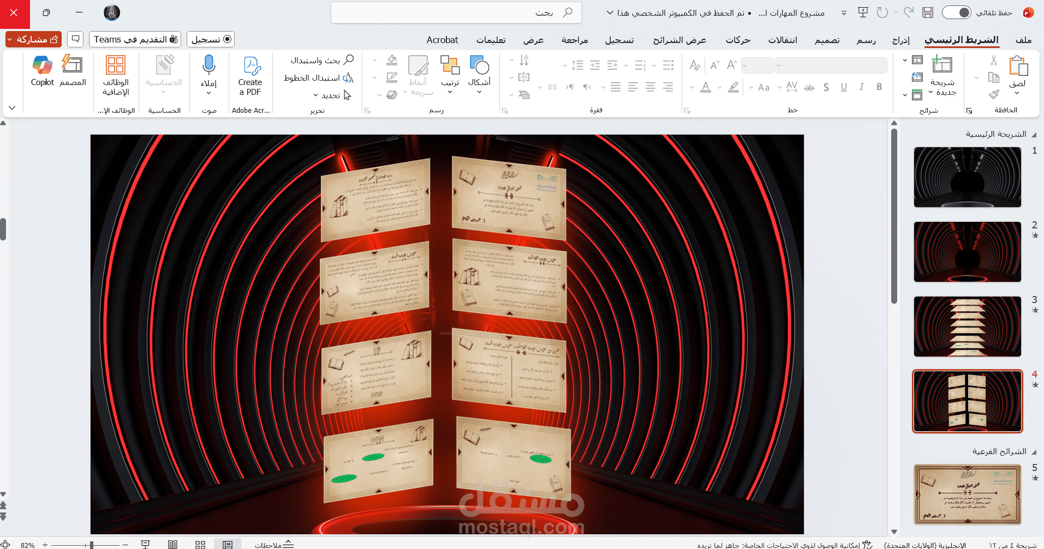The height and width of the screenshot is (549, 1044).
Task: Click the Change Case Aa icon
Action: [764, 87]
